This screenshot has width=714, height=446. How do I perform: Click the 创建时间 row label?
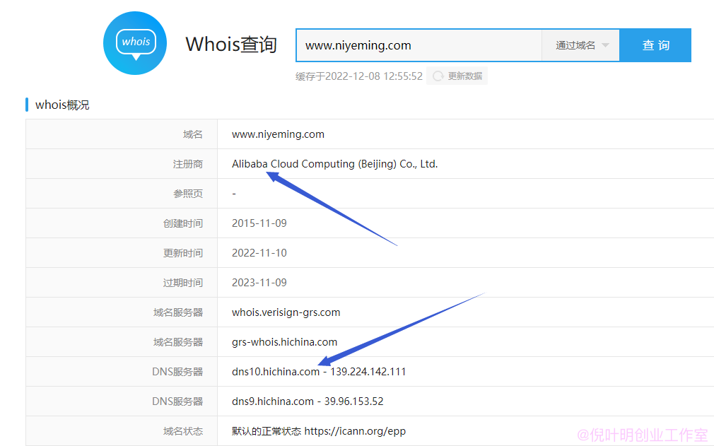pyautogui.click(x=182, y=223)
